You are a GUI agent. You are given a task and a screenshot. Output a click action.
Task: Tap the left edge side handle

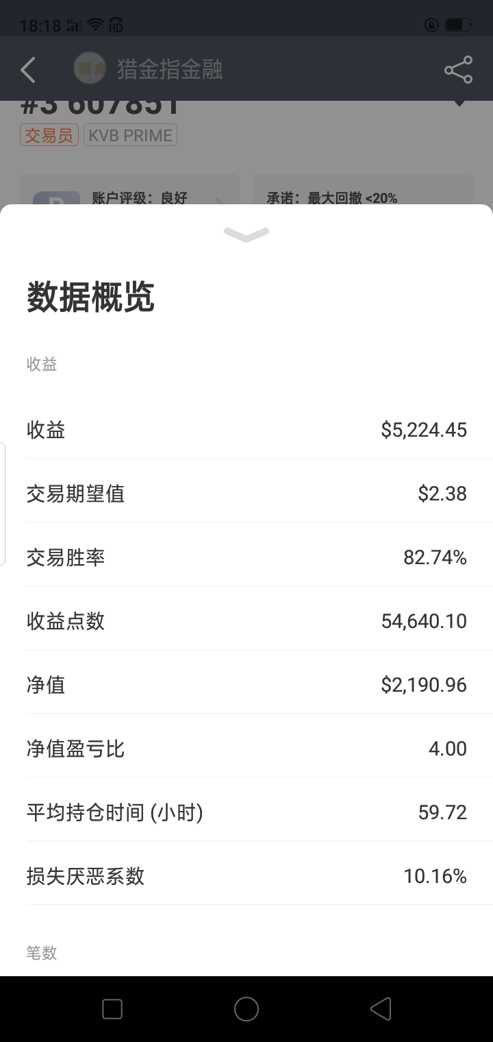point(3,504)
